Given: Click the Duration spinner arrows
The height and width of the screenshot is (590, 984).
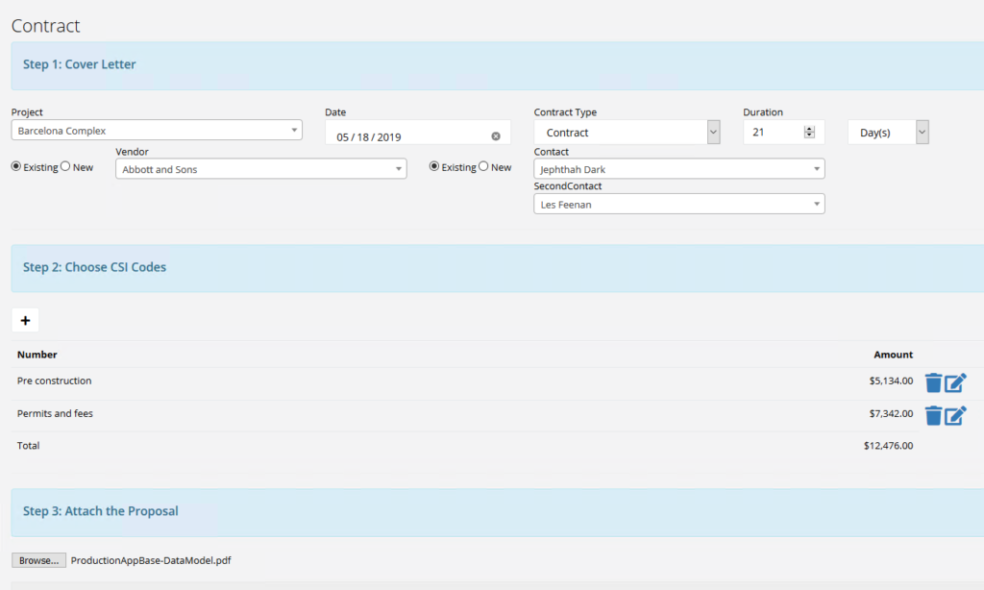Looking at the screenshot, I should [x=809, y=132].
